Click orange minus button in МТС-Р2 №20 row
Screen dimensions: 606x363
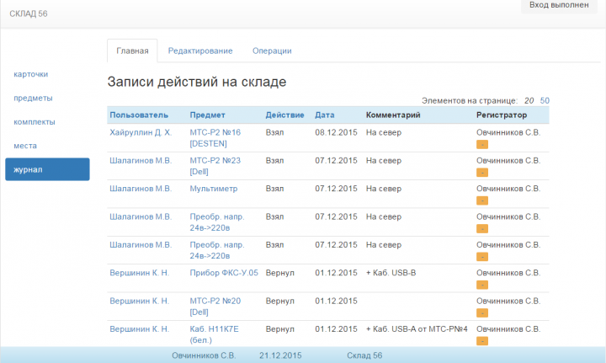pos(482,313)
